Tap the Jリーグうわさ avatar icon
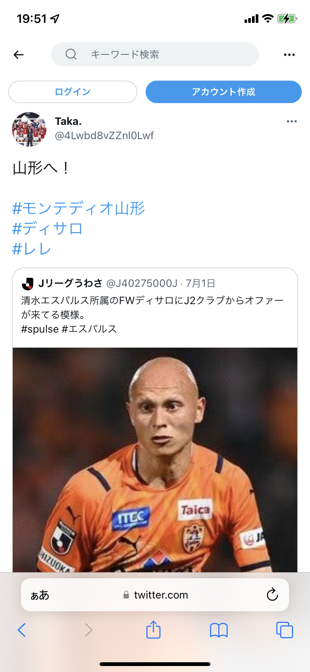The image size is (310, 672). tap(28, 284)
